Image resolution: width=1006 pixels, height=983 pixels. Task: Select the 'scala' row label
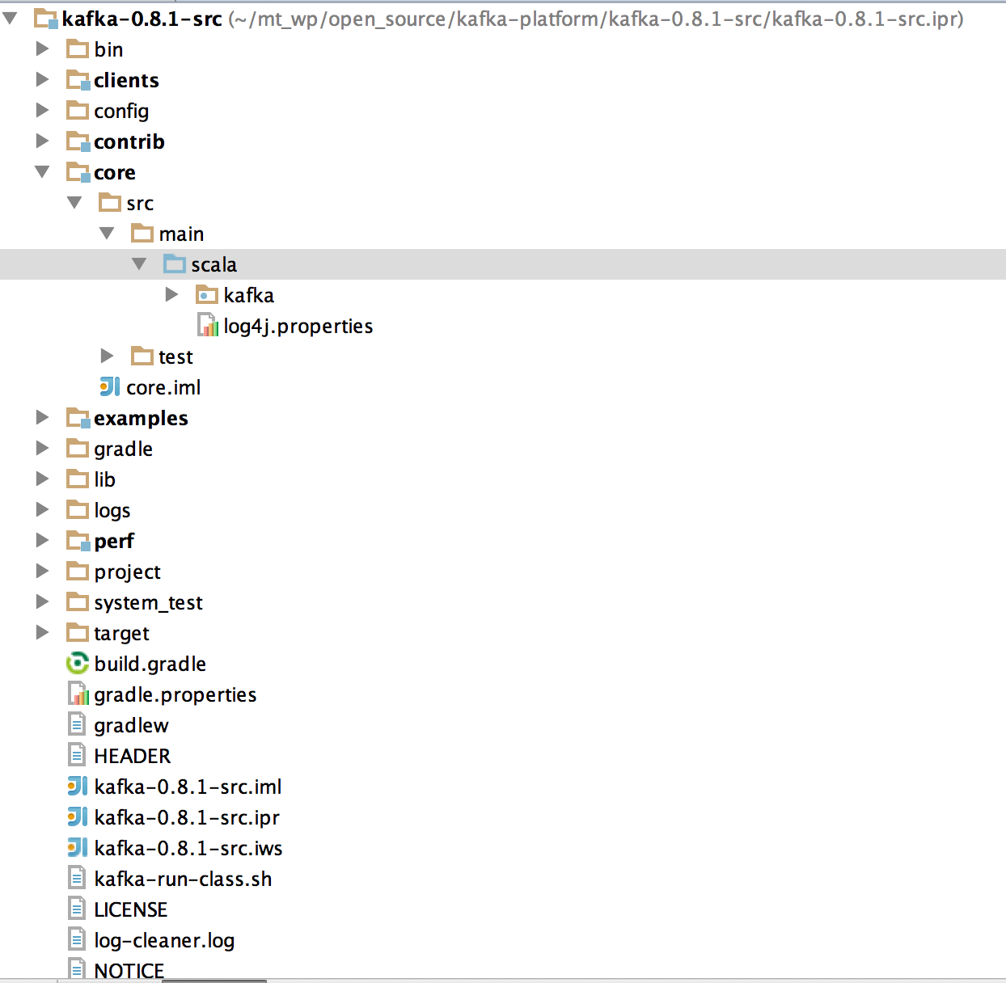[x=213, y=264]
